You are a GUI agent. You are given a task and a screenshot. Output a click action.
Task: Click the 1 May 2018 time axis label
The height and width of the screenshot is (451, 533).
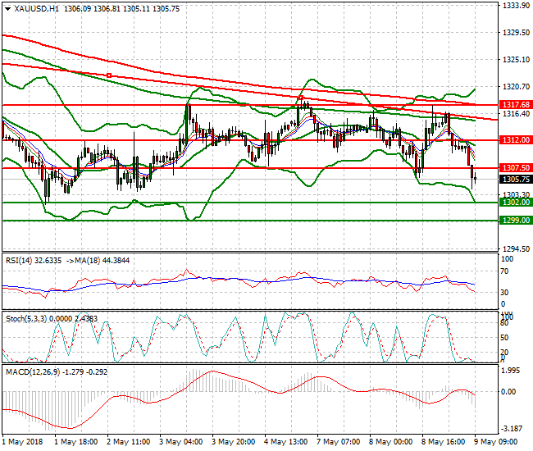tap(23, 442)
